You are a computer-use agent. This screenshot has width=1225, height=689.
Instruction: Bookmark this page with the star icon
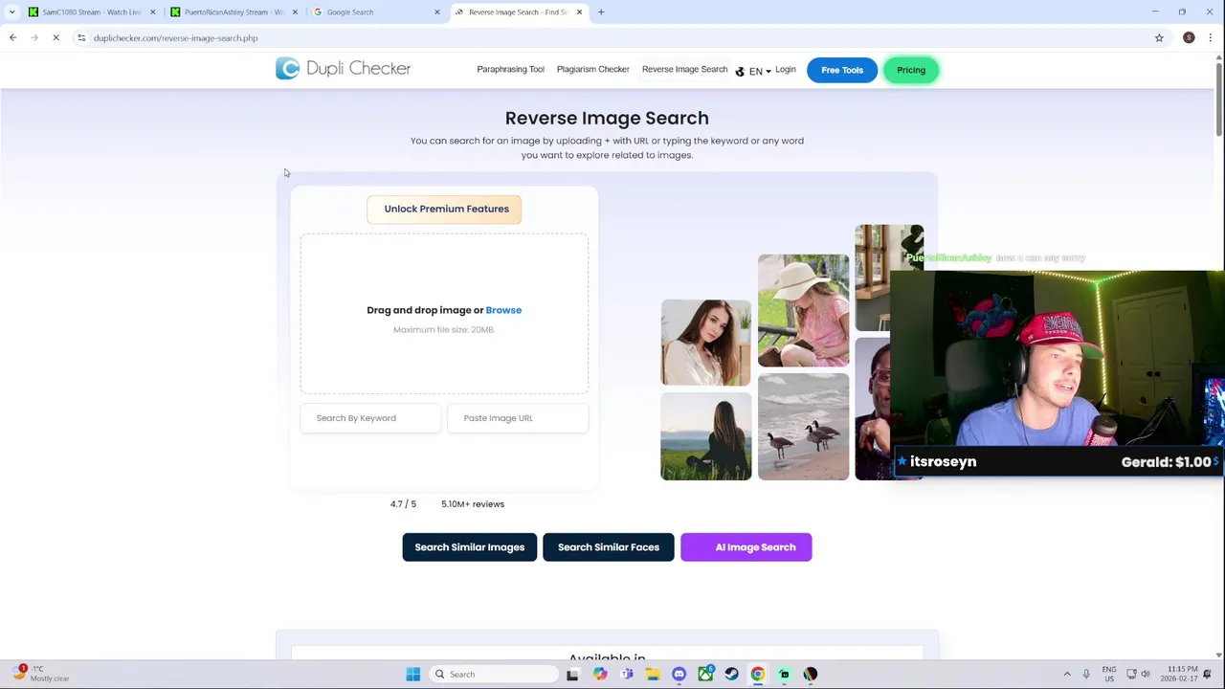[x=1159, y=38]
